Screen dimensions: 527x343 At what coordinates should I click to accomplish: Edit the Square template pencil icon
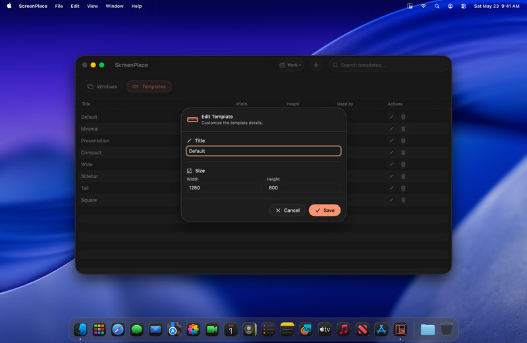(x=391, y=200)
